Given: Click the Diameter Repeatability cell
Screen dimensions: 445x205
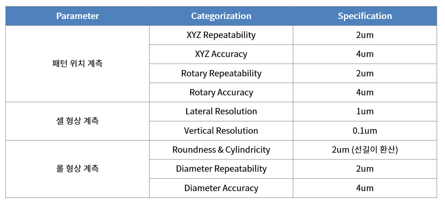Looking at the screenshot, I should (x=221, y=169).
